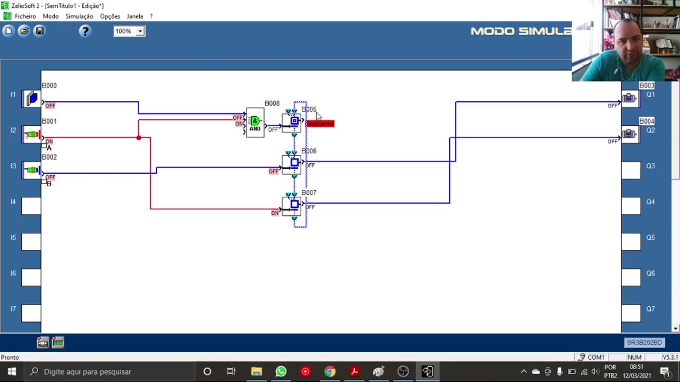Click the SR3B262BD module label
The height and width of the screenshot is (382, 680).
pyautogui.click(x=644, y=343)
